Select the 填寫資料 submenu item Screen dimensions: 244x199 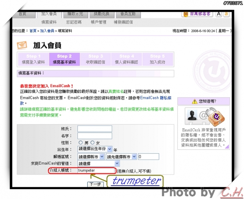(49, 22)
